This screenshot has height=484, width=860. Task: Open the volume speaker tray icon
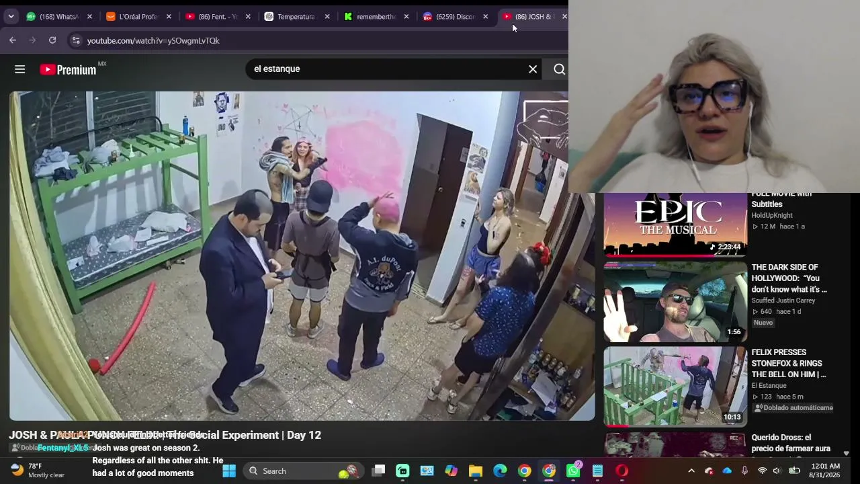[x=777, y=471]
